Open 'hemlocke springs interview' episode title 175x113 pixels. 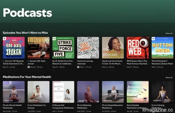85,62
